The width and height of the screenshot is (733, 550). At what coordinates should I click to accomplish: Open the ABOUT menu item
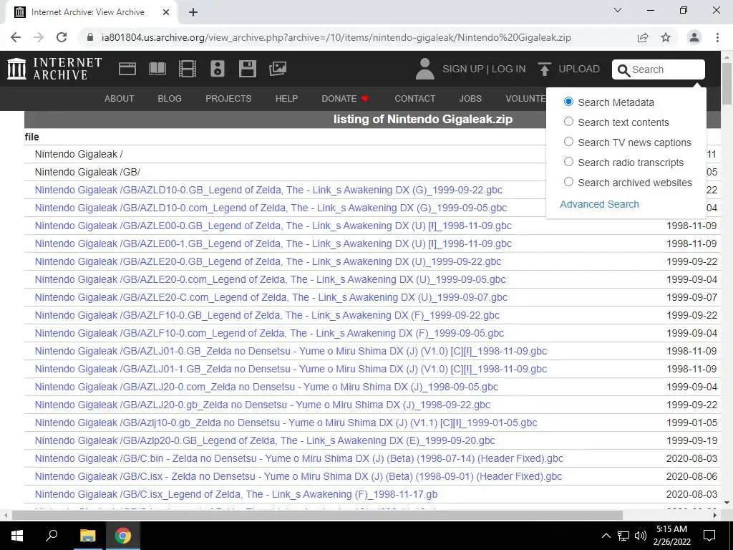(x=120, y=99)
